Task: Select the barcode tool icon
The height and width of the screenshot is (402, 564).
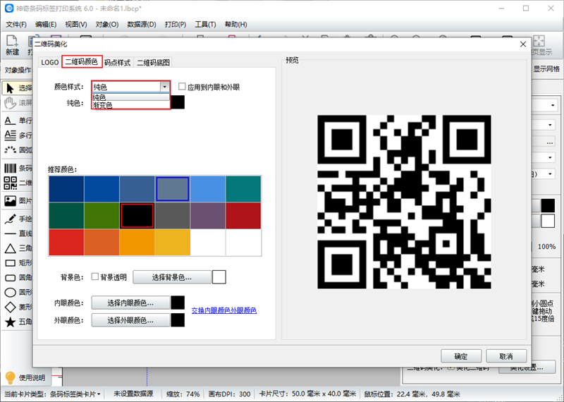Action: tap(10, 168)
